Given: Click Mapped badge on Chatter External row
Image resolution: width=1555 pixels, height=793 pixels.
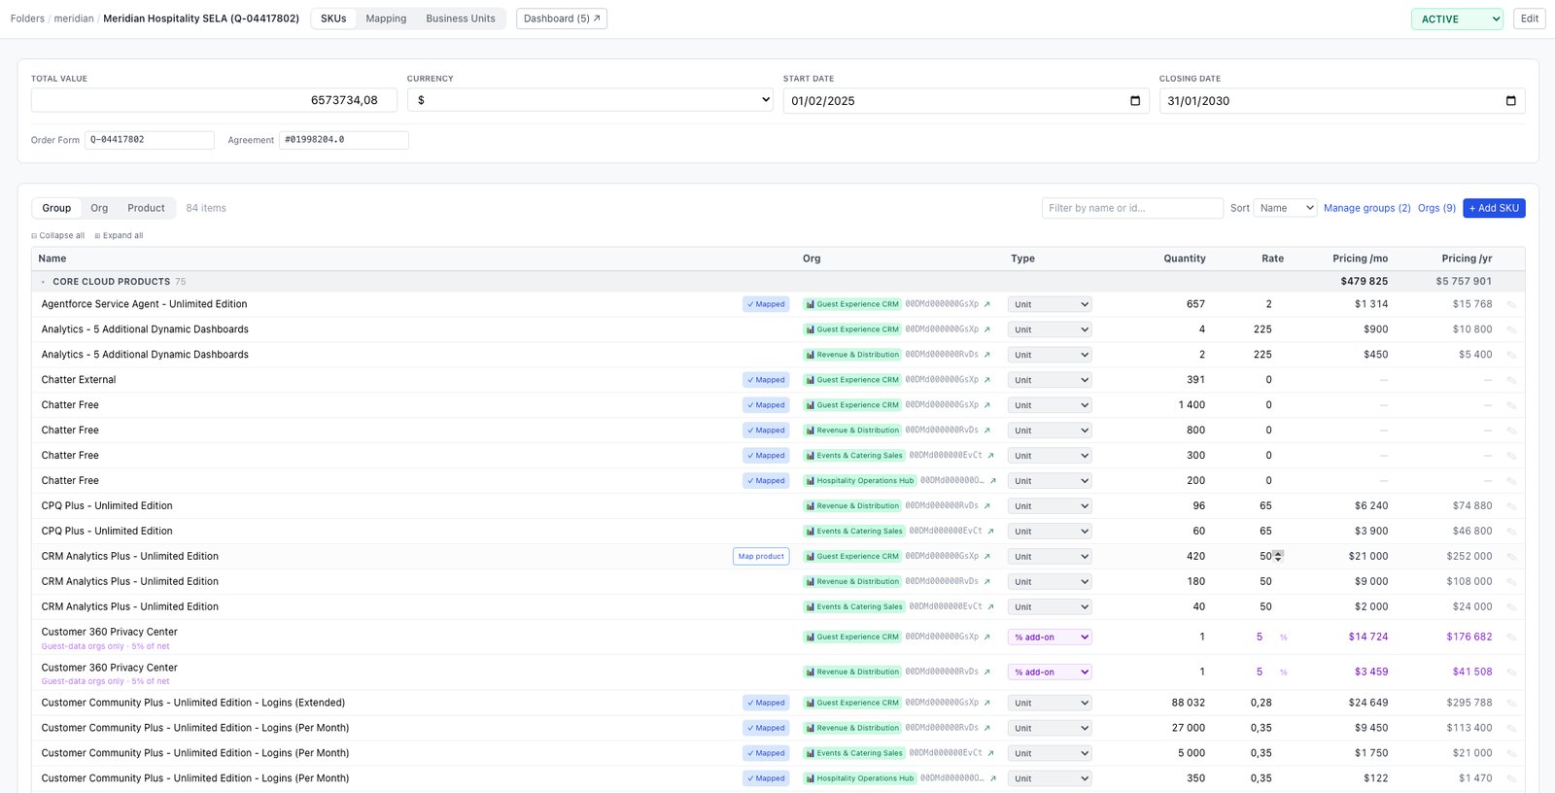Looking at the screenshot, I should point(766,380).
